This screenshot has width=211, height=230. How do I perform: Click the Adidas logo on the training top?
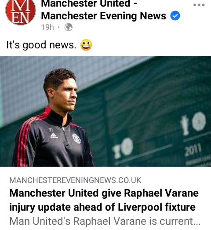tap(54, 136)
